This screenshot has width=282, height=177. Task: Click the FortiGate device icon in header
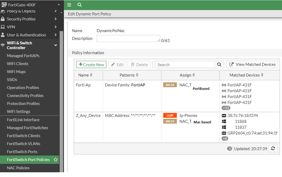(4, 5)
